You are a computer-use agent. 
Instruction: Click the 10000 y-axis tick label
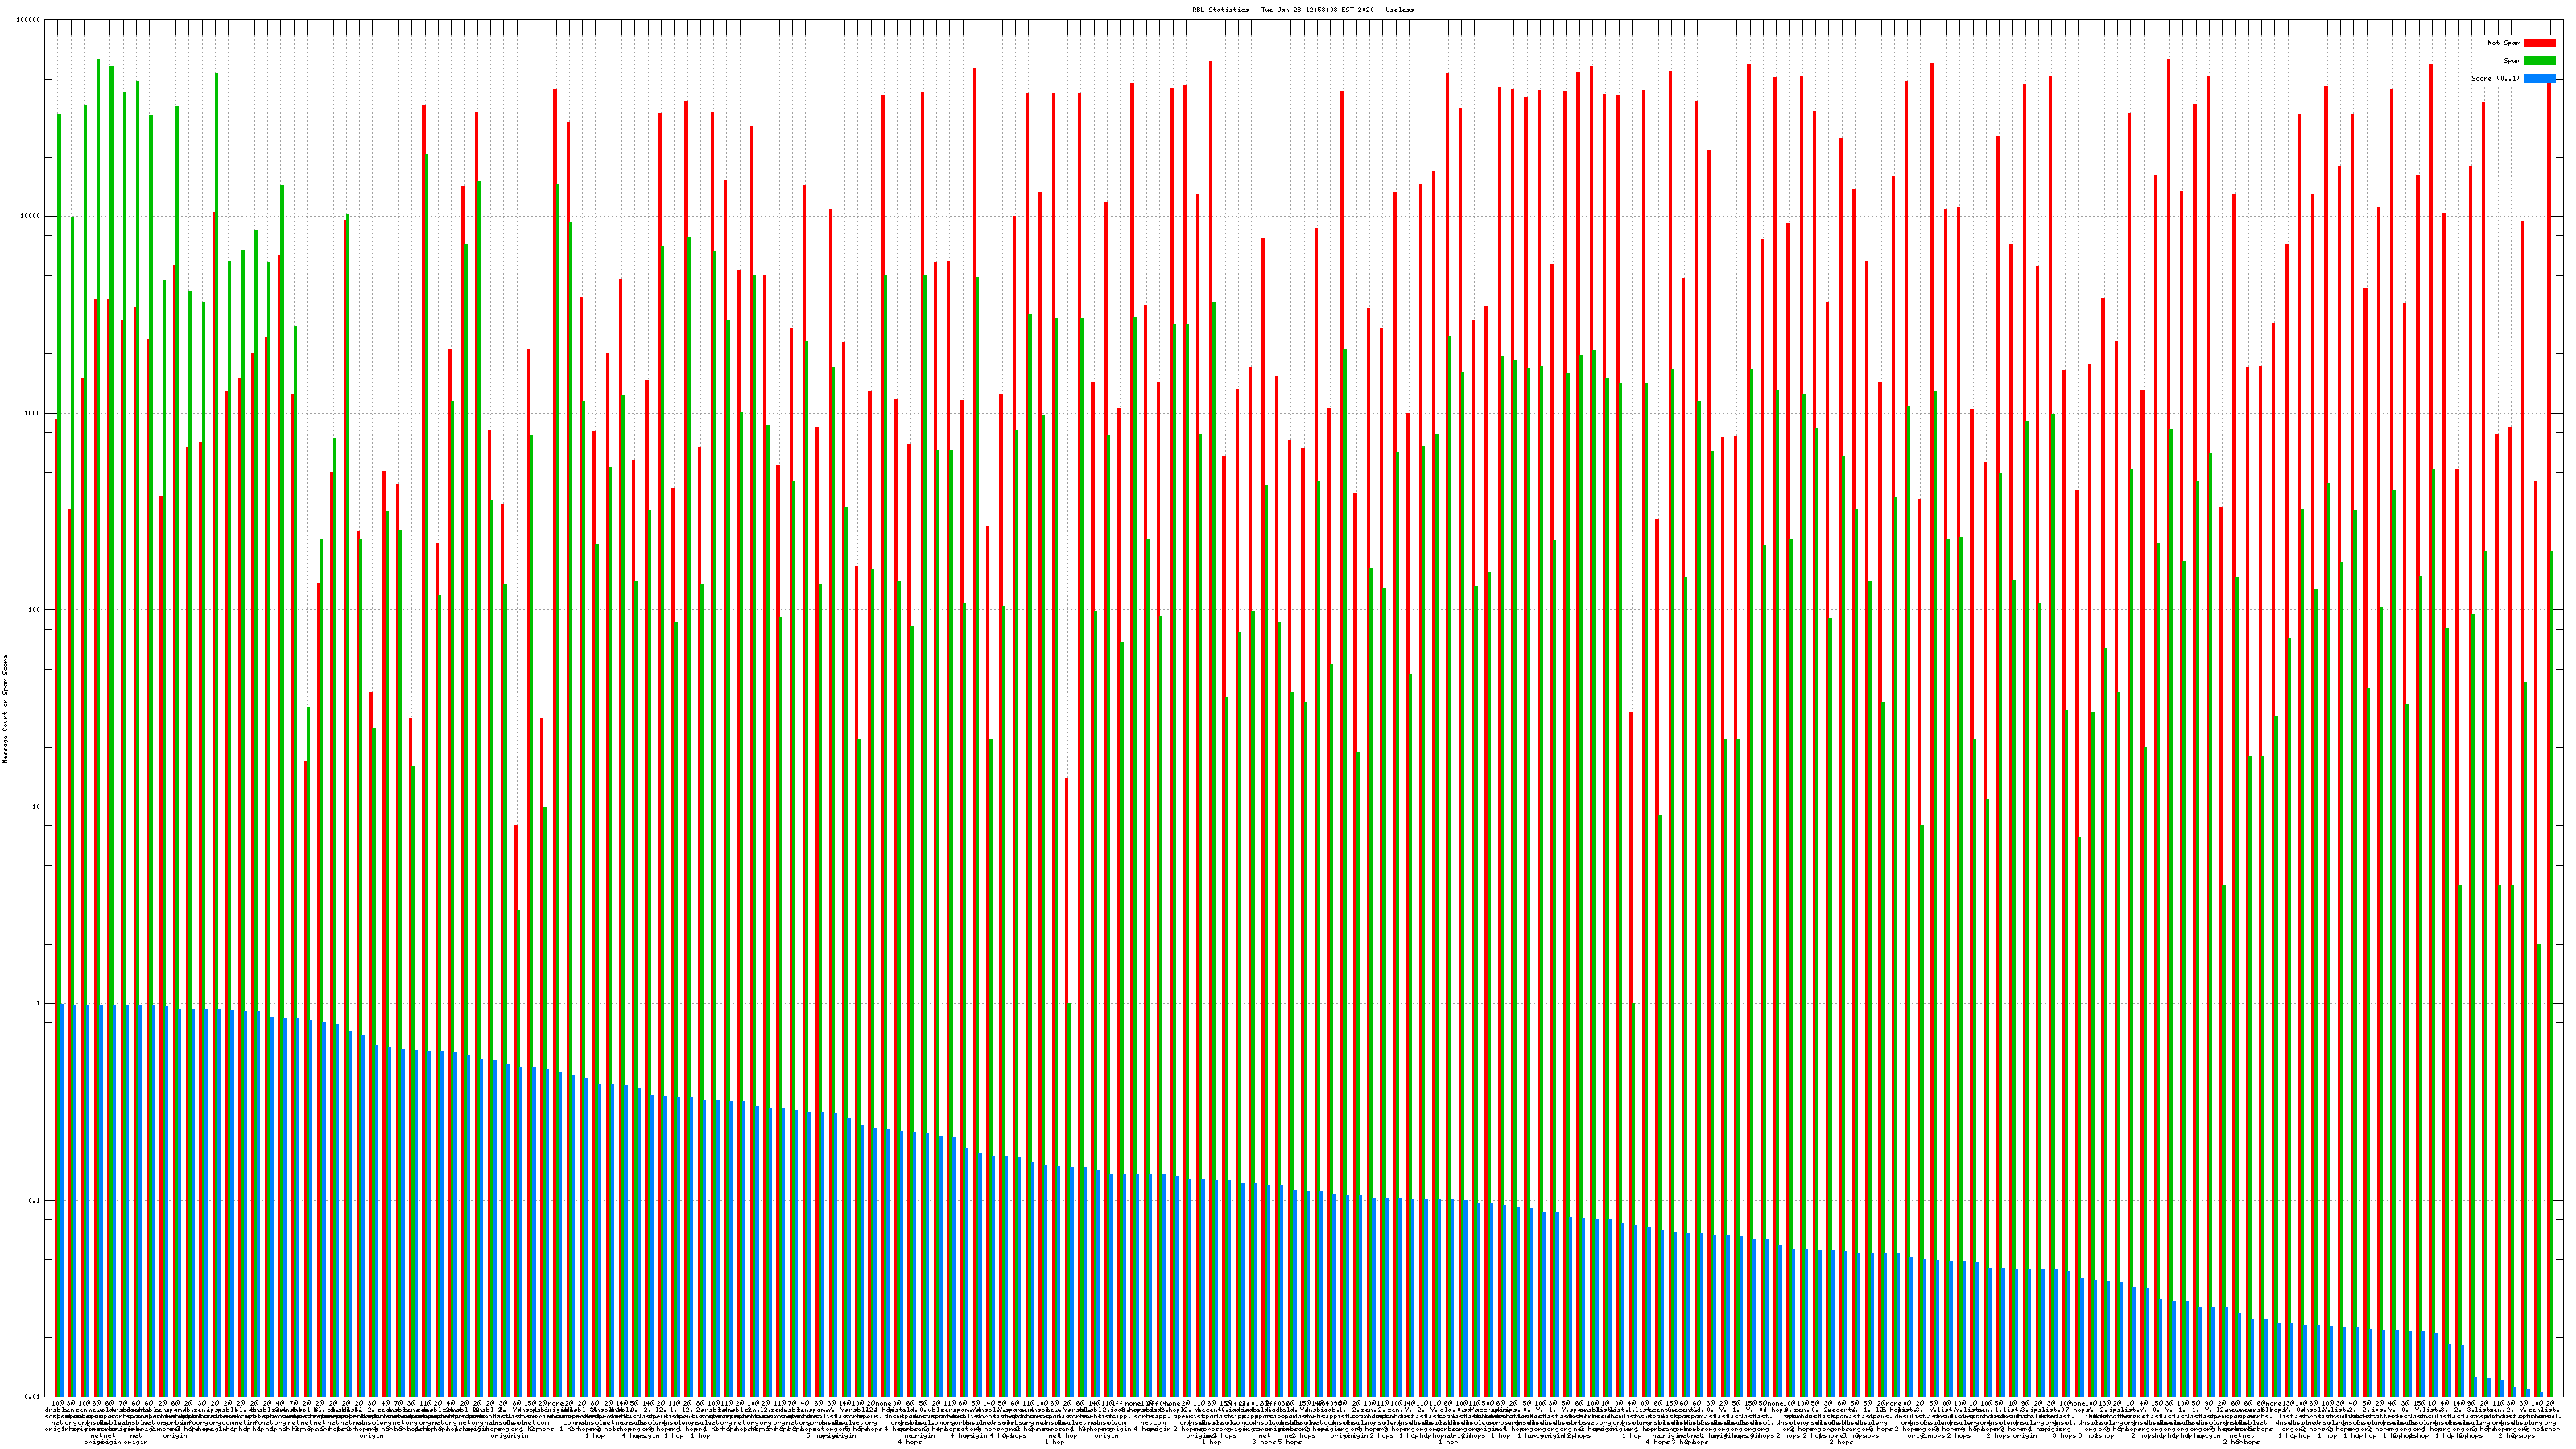point(31,217)
